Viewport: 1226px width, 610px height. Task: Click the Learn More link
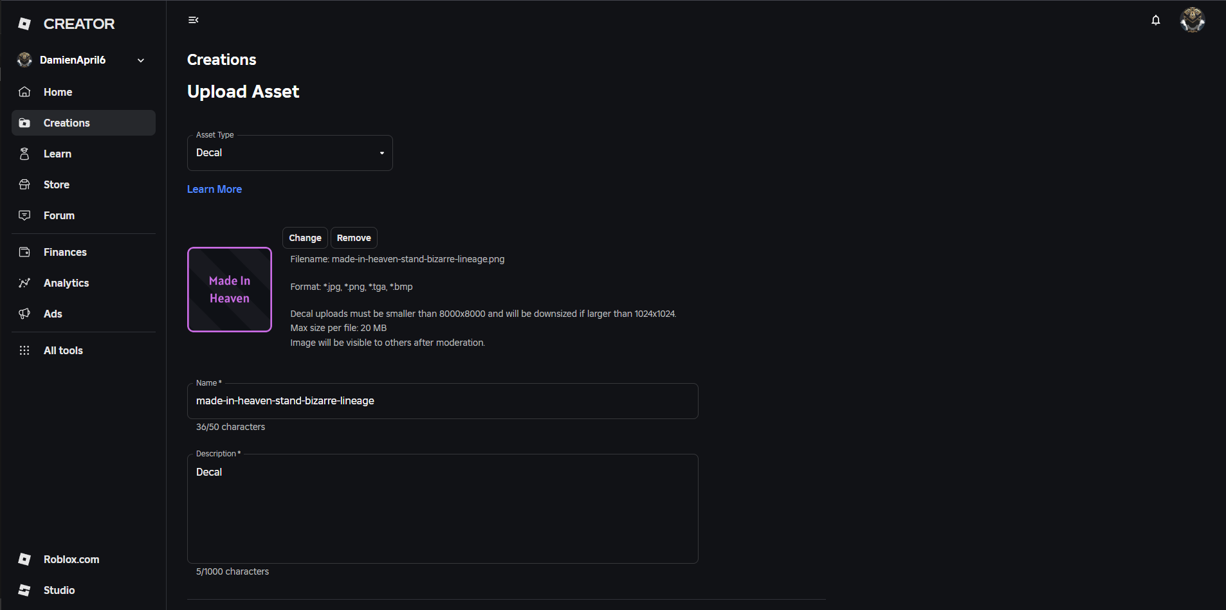point(214,189)
